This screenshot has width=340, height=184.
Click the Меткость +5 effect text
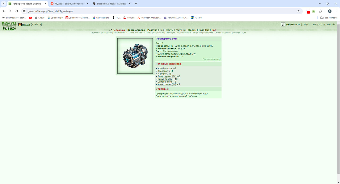[164, 74]
